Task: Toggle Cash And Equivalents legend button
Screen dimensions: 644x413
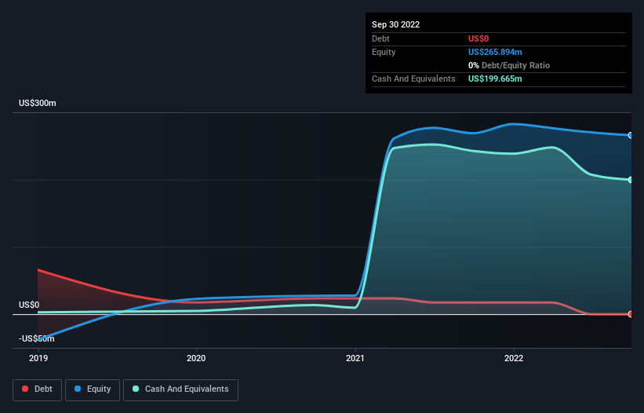Action: pyautogui.click(x=180, y=389)
